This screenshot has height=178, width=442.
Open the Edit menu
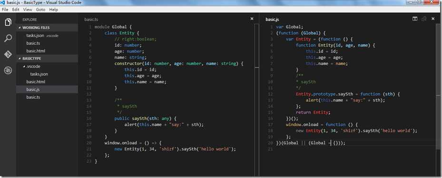(16, 10)
